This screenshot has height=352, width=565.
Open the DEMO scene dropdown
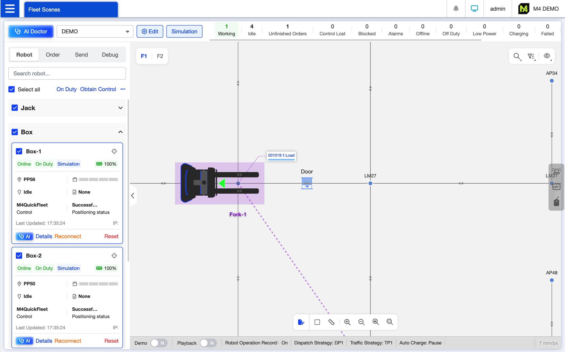point(95,31)
